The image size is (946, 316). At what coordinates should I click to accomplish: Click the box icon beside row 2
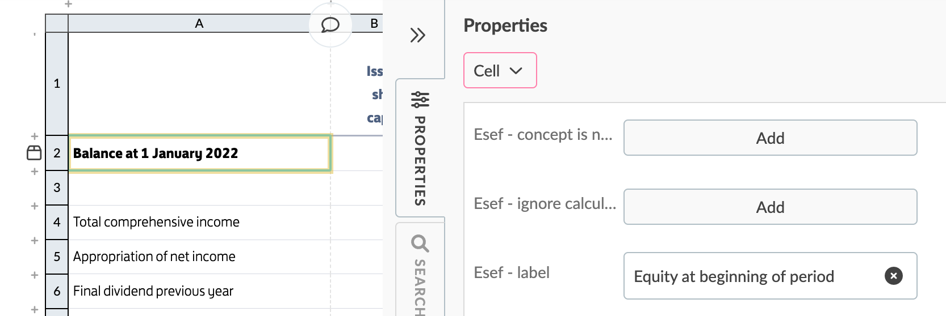tap(34, 153)
